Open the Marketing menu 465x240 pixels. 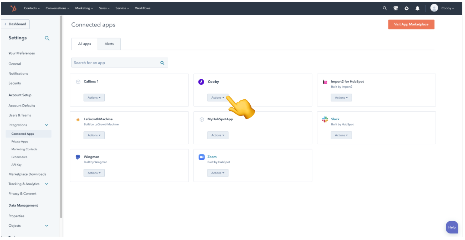(84, 8)
